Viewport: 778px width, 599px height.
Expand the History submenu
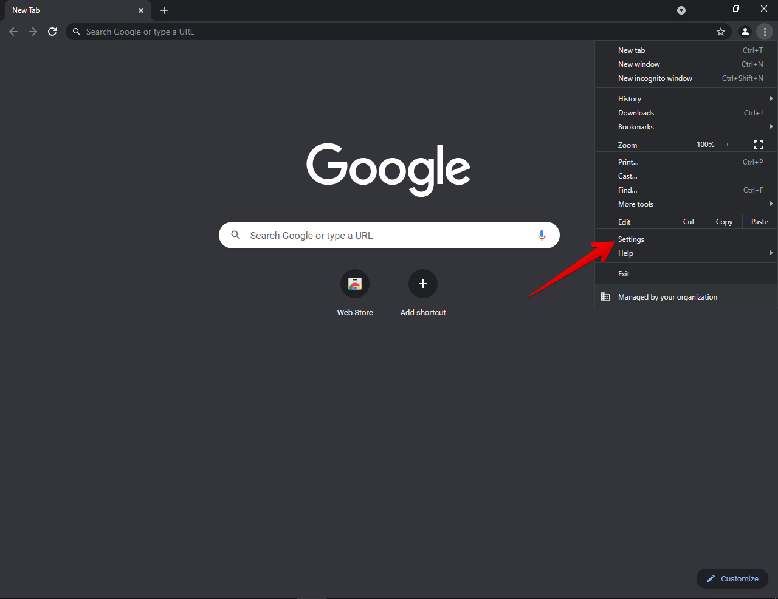[686, 99]
